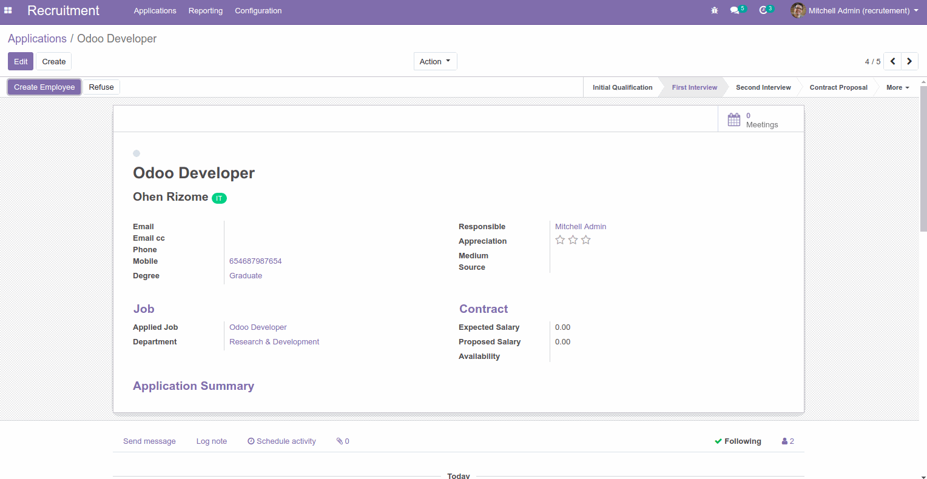Click the Create Employee button
Viewport: 927px width, 479px height.
44,87
